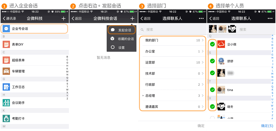The height and width of the screenshot is (131, 276).
Task: Tap 返回 in step 4 screen
Action: [x=214, y=18]
